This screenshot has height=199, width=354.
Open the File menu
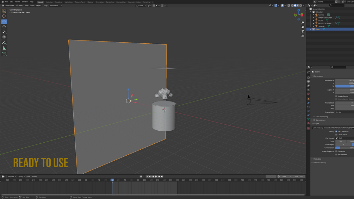point(6,2)
